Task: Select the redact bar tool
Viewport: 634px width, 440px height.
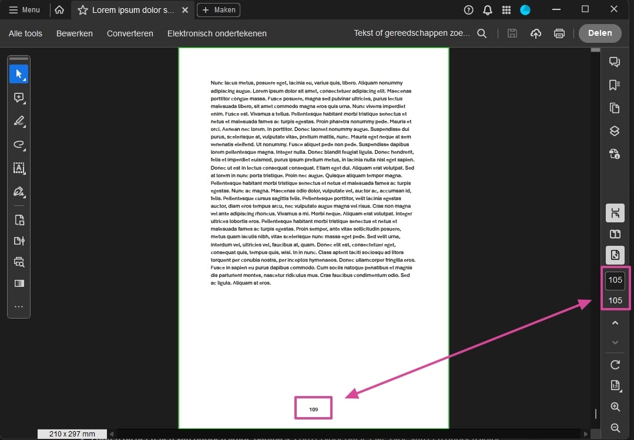Action: pos(19,283)
